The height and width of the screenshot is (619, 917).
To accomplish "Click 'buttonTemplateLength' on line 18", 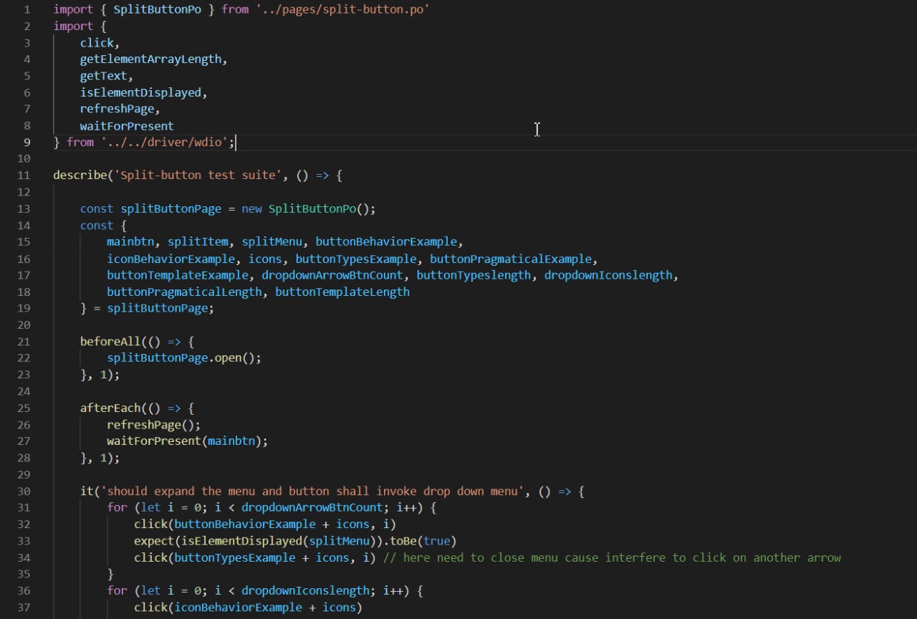I will [342, 292].
